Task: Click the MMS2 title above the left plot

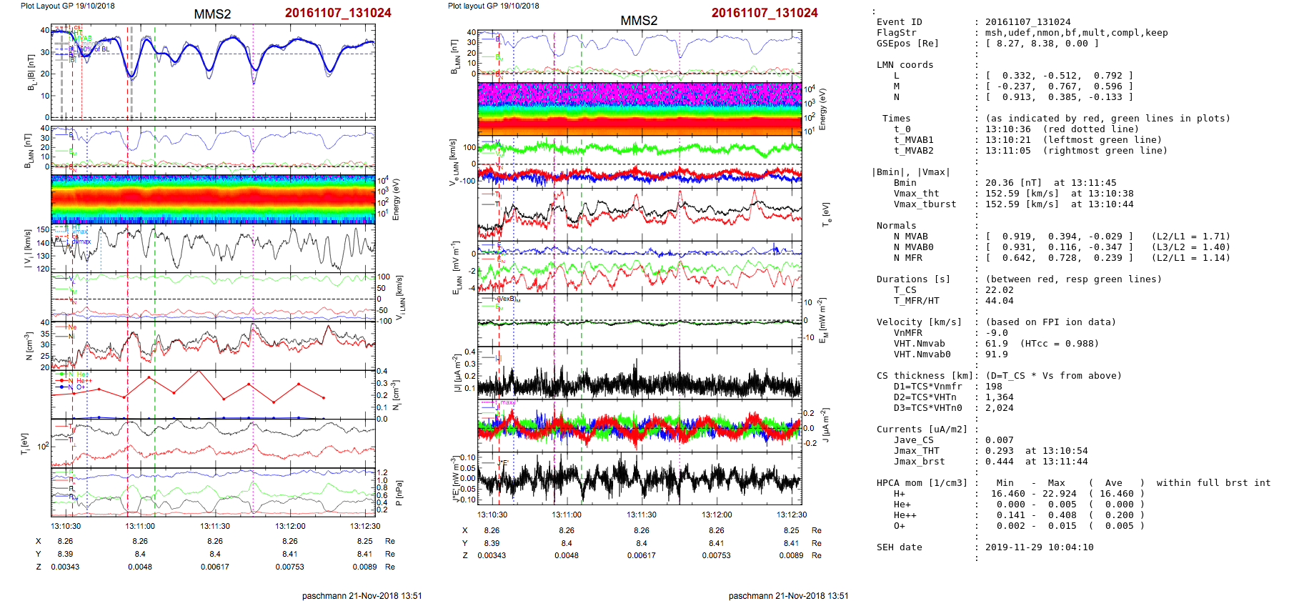Action: [x=212, y=14]
